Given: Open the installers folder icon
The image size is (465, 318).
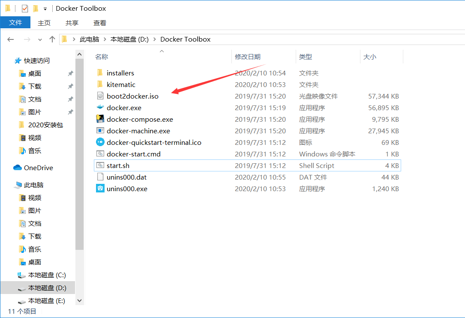Looking at the screenshot, I should tap(100, 73).
